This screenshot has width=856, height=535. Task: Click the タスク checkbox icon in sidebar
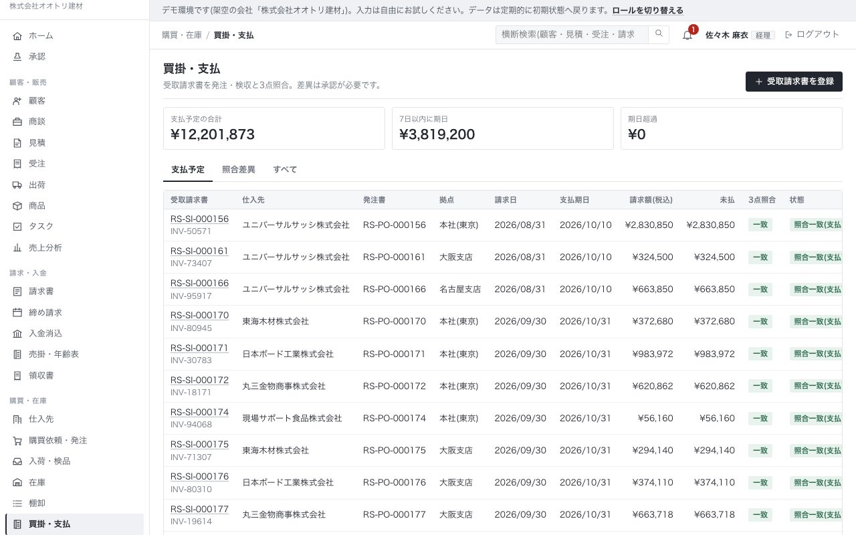click(x=17, y=227)
